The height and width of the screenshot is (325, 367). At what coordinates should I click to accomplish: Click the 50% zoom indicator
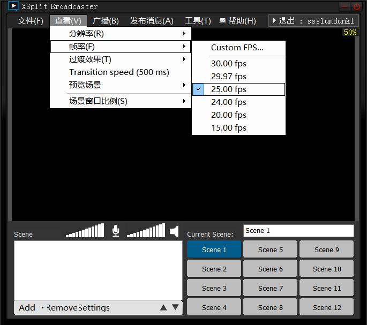tap(350, 32)
